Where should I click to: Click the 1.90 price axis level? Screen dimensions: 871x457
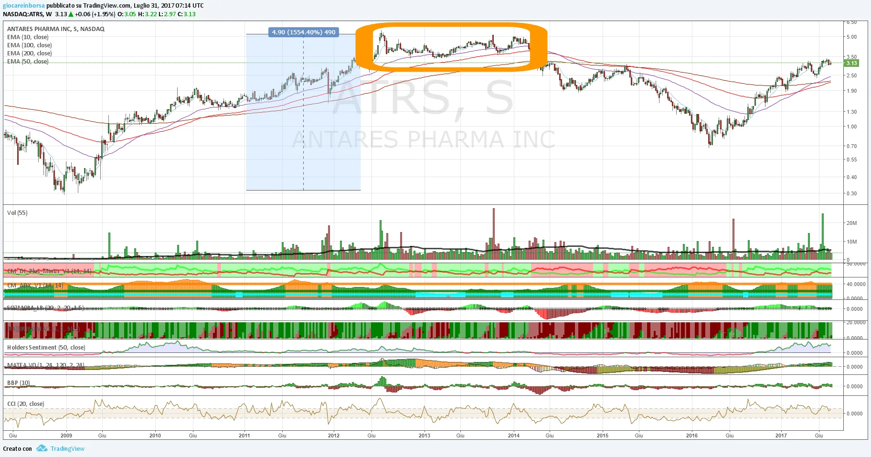[x=851, y=91]
